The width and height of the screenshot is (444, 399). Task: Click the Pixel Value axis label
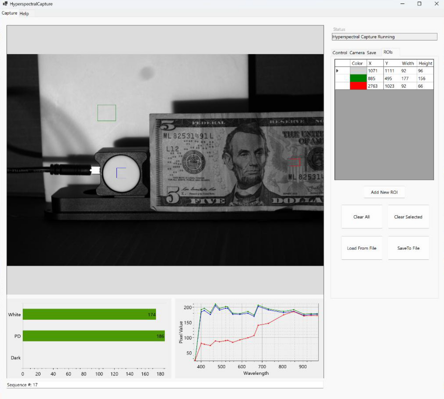pos(181,332)
